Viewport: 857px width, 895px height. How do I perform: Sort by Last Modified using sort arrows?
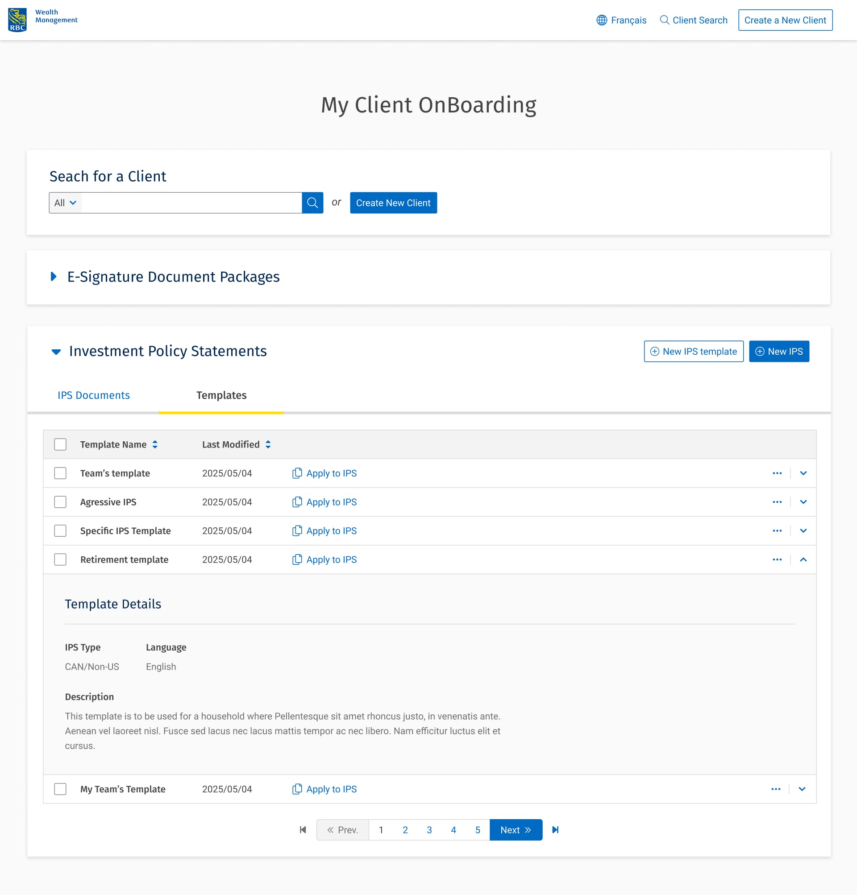click(x=268, y=444)
